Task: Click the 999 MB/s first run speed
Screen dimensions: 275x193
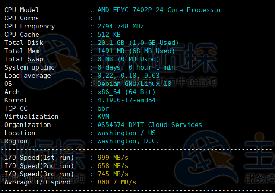Action: pos(113,158)
